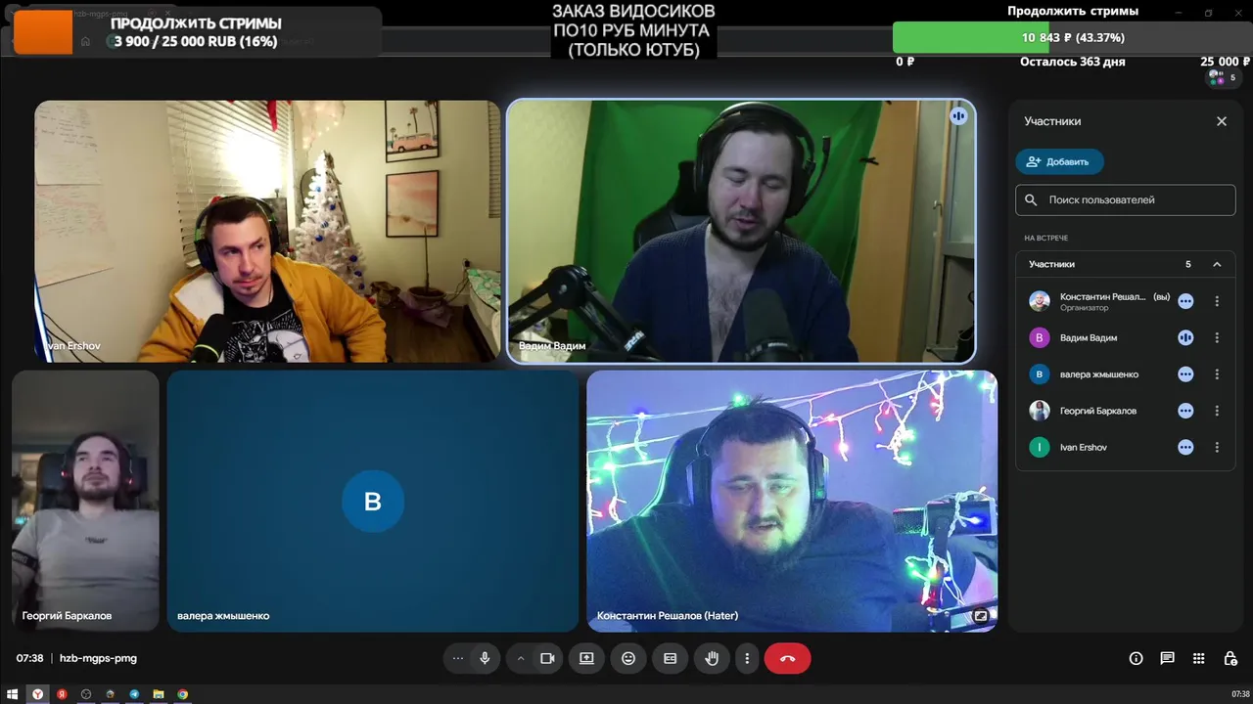Viewport: 1253px width, 704px height.
Task: Click the taskbar clock showing 07:38
Action: (1240, 694)
